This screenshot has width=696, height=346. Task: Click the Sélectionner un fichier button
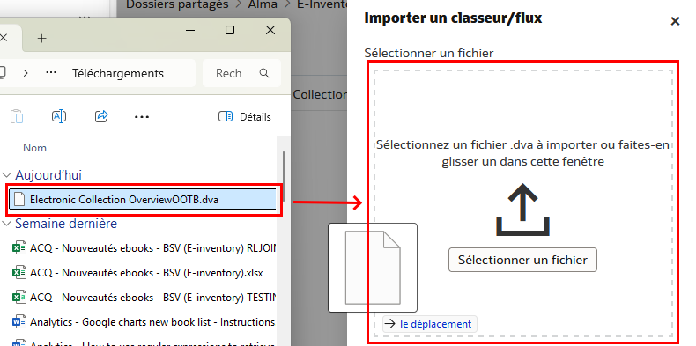coord(522,260)
